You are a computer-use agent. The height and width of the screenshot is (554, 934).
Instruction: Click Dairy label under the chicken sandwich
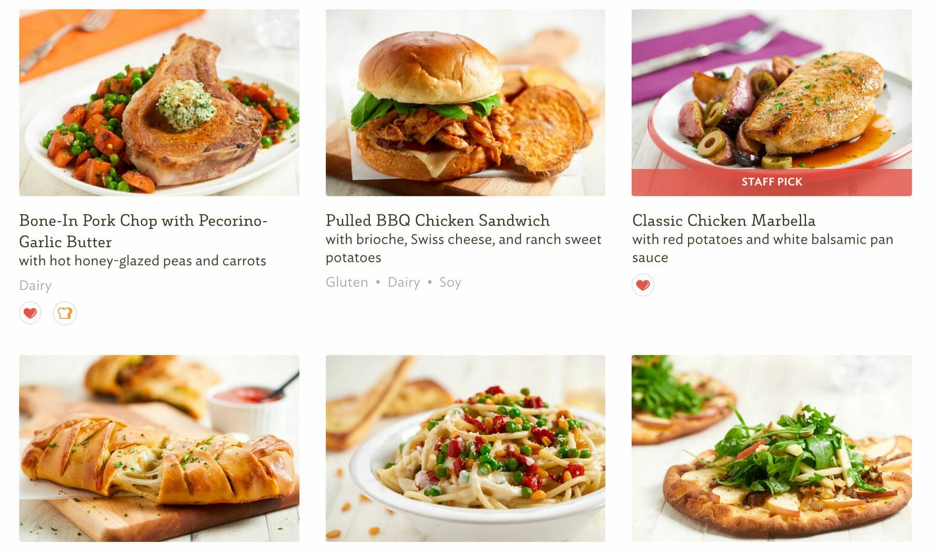click(404, 282)
